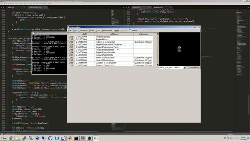Click the ID cell 242004000
250x141 pixels.
coord(85,37)
